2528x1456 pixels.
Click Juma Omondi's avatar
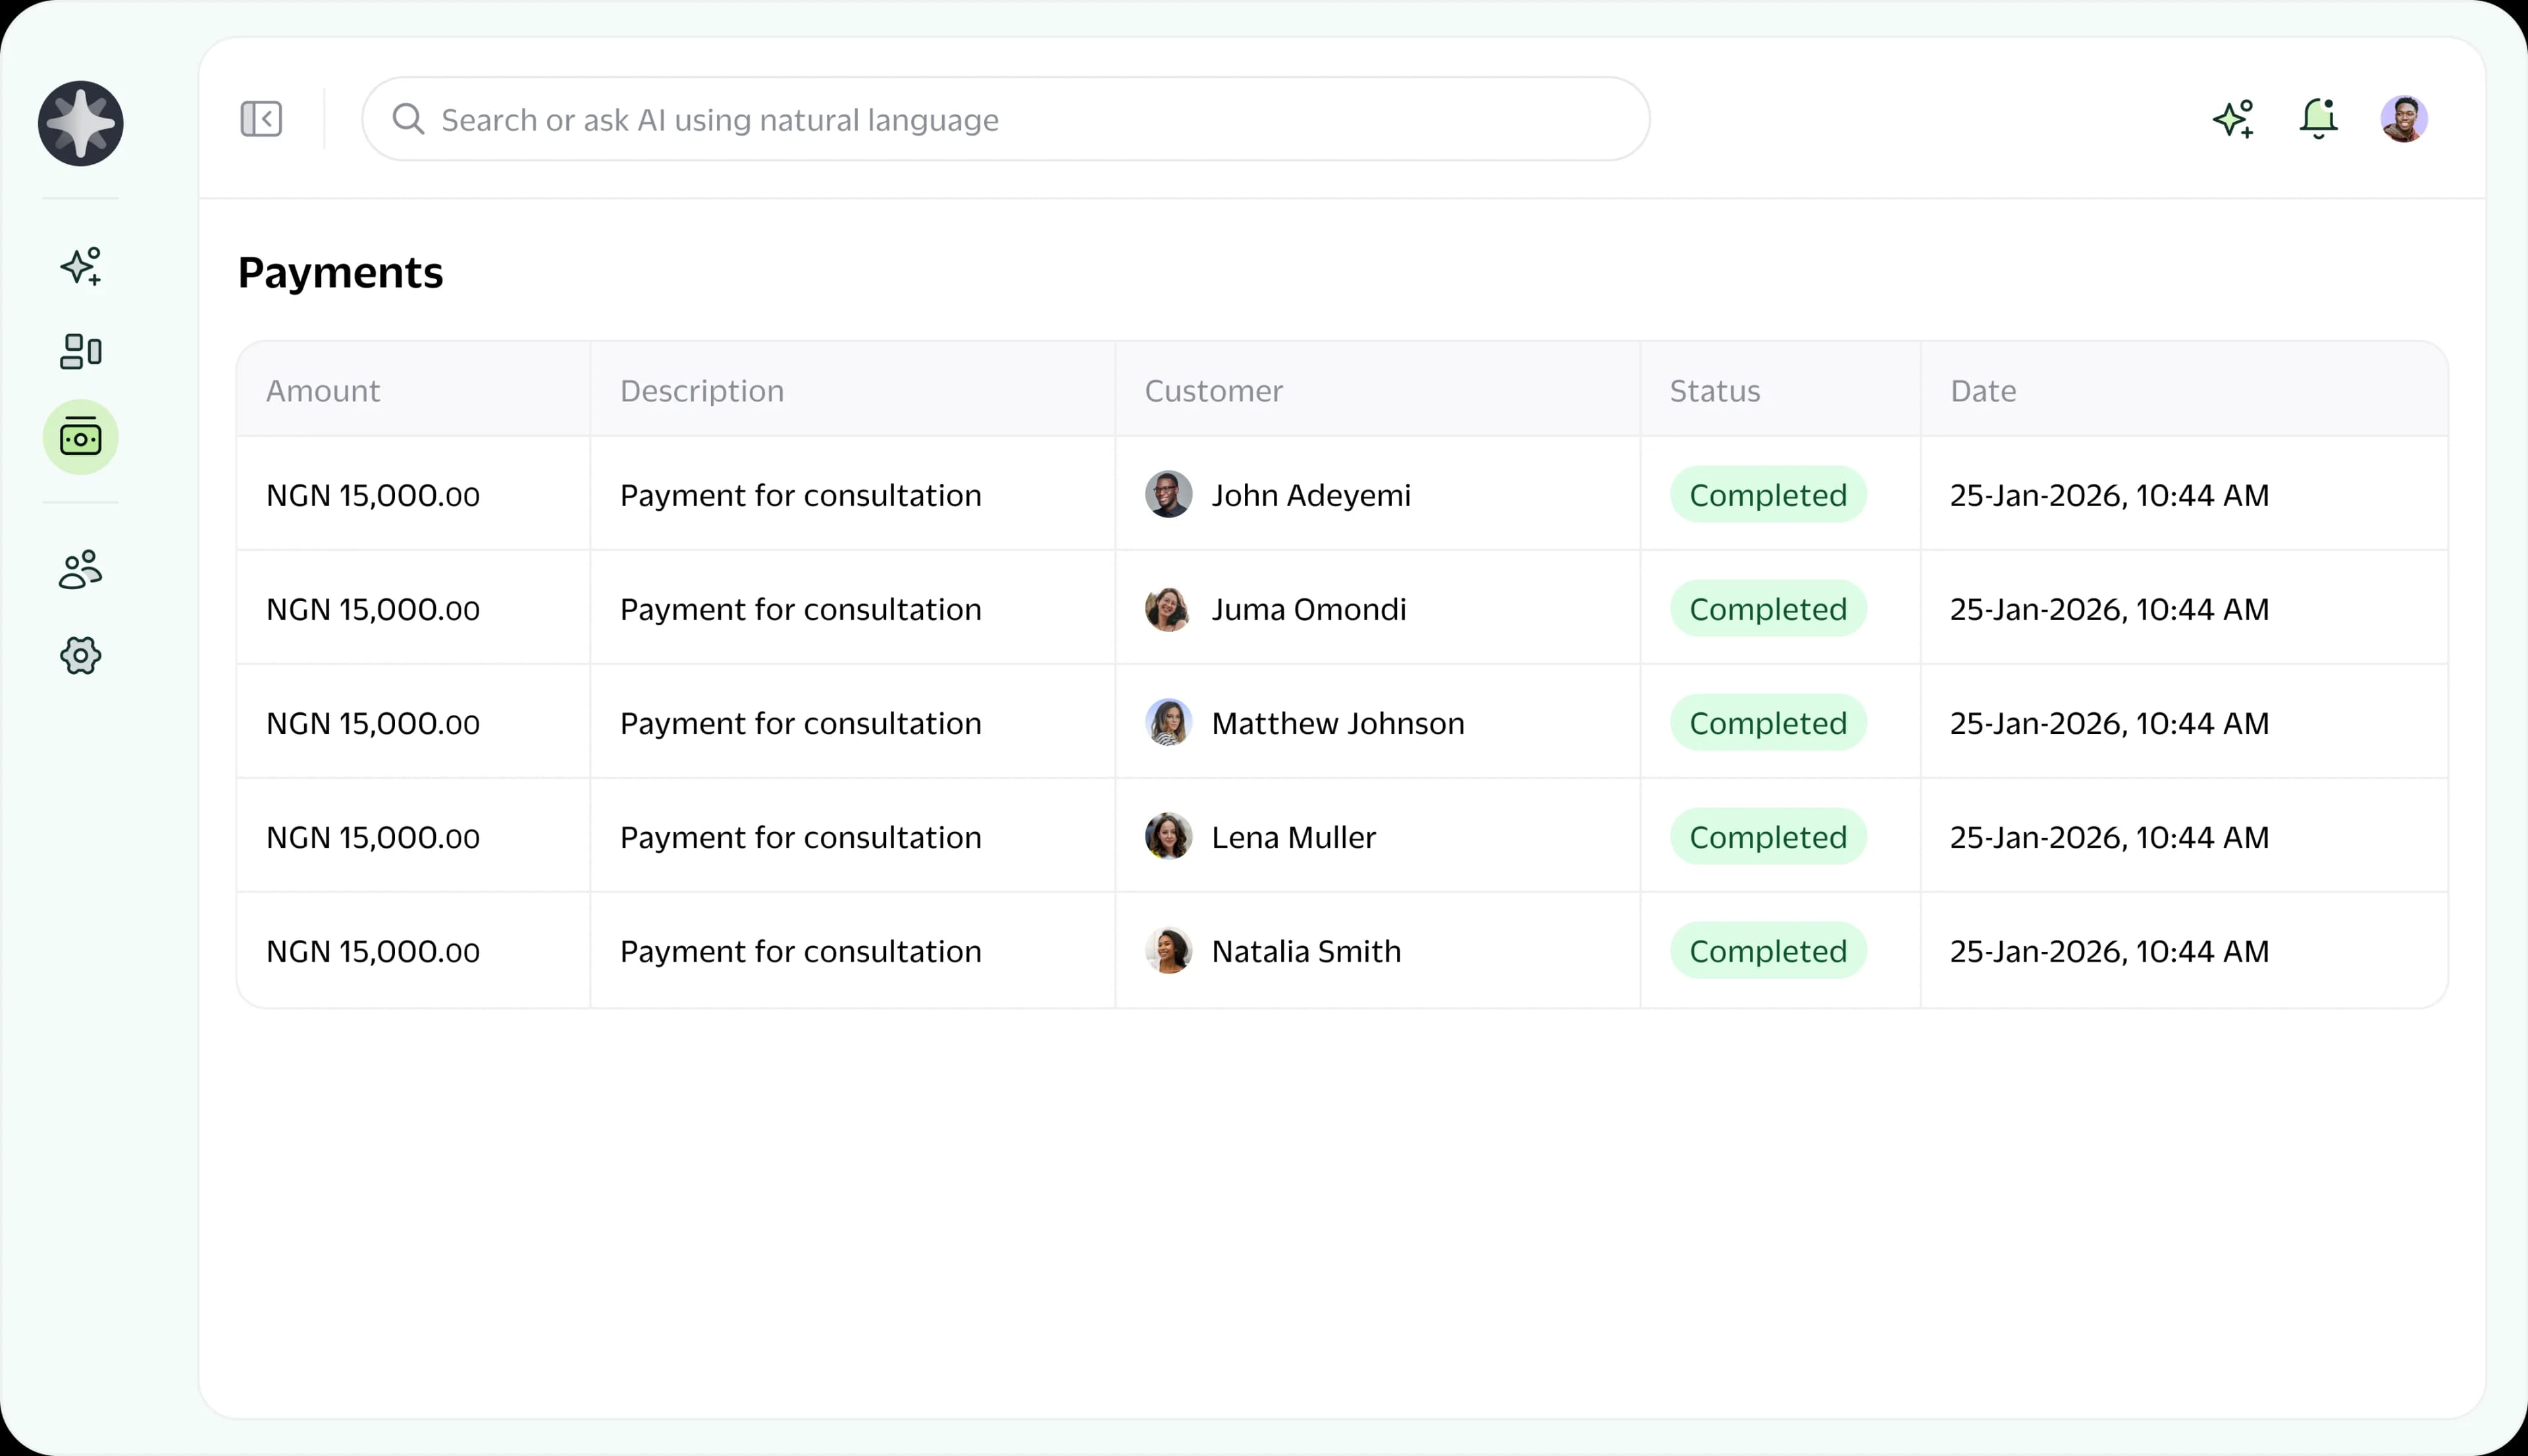point(1168,608)
